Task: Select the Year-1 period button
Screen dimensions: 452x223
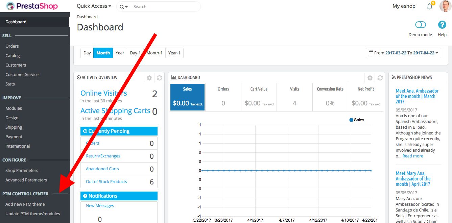Action: (x=174, y=53)
